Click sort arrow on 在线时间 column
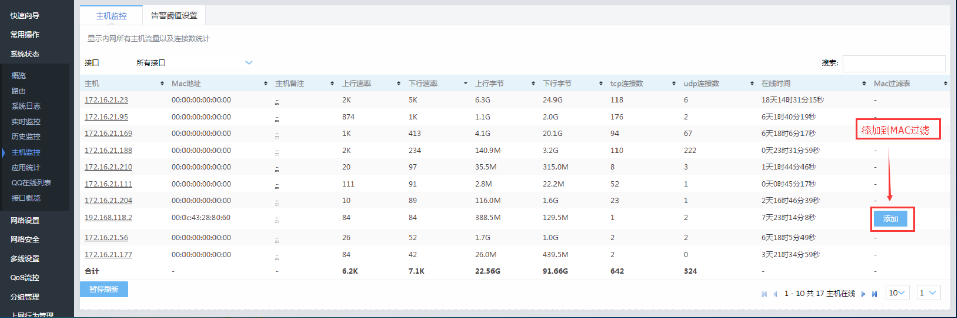957x318 pixels. [864, 84]
